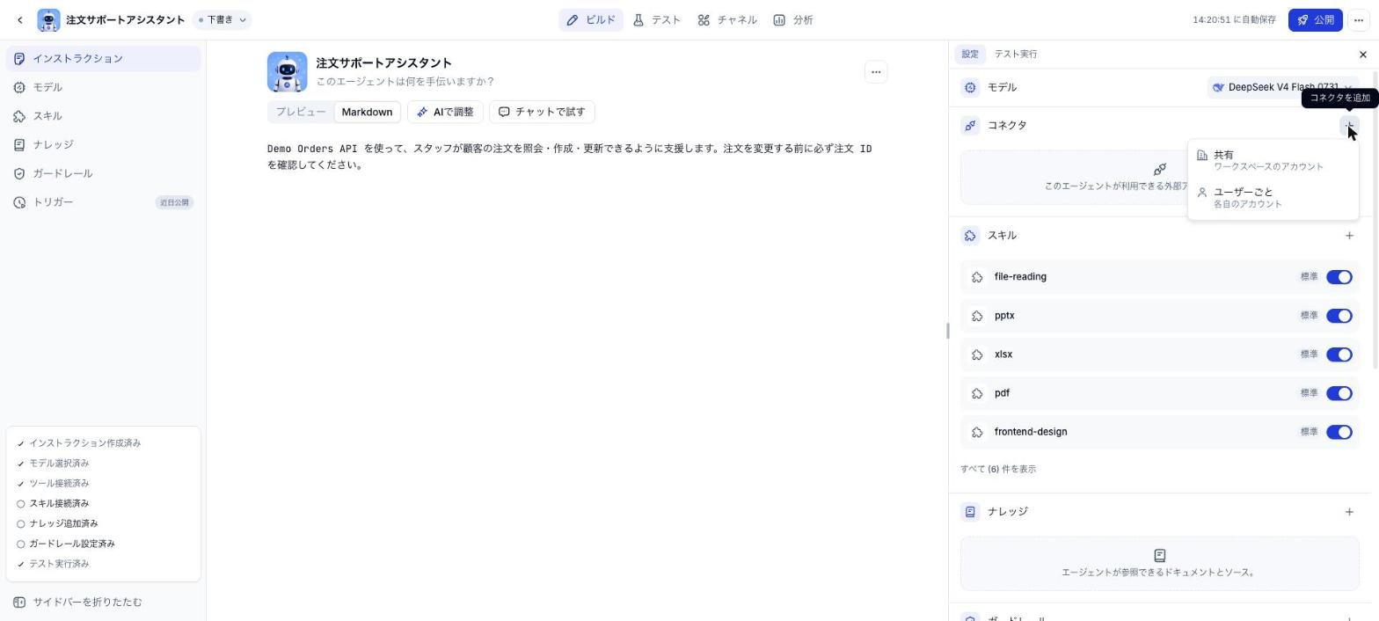Toggle the frontend-design skill switch
The width and height of the screenshot is (1379, 621).
[1339, 432]
